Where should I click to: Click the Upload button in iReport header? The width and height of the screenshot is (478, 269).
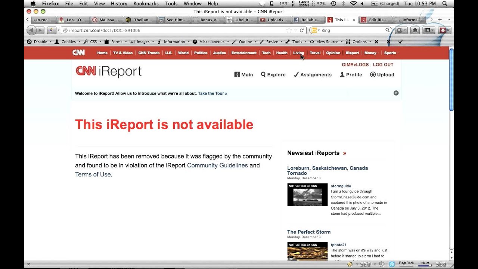[x=382, y=75]
